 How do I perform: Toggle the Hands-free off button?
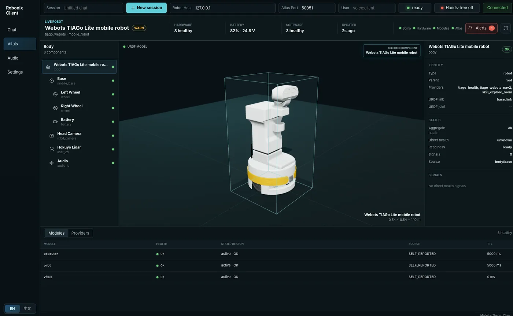[x=457, y=8]
